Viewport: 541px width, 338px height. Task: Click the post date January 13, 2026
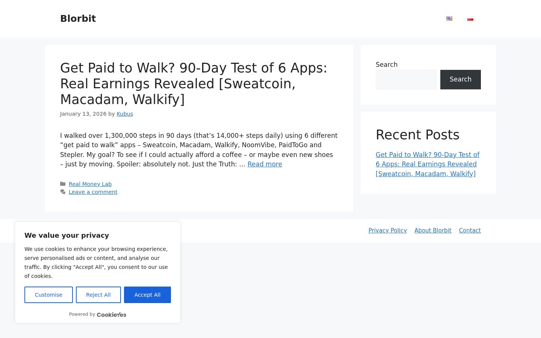click(x=83, y=114)
